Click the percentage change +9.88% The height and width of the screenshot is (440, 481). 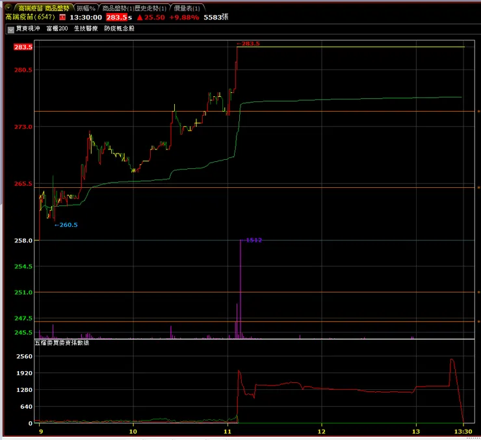point(184,17)
